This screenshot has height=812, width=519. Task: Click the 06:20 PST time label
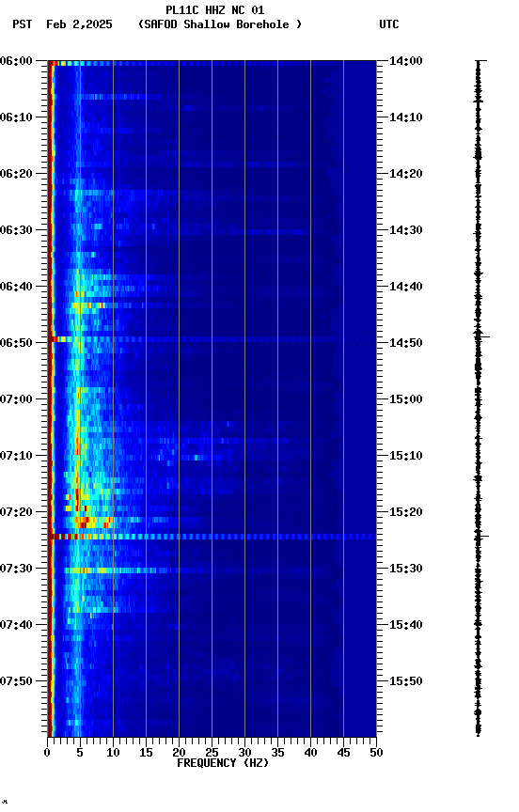point(16,174)
